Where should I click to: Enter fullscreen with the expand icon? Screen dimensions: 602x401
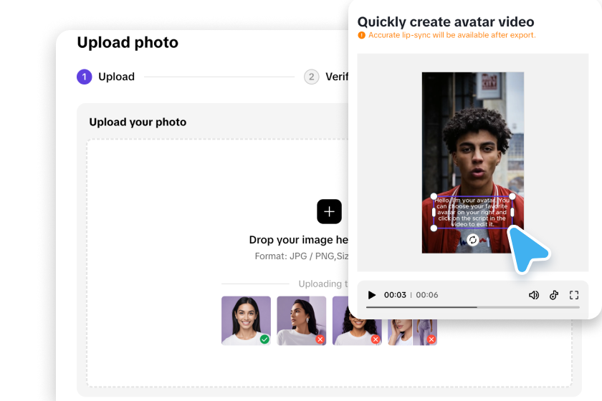pyautogui.click(x=574, y=295)
